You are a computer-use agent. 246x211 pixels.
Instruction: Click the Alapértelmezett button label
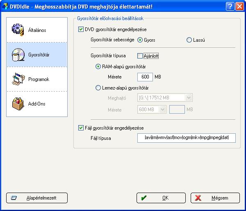[x=41, y=198]
